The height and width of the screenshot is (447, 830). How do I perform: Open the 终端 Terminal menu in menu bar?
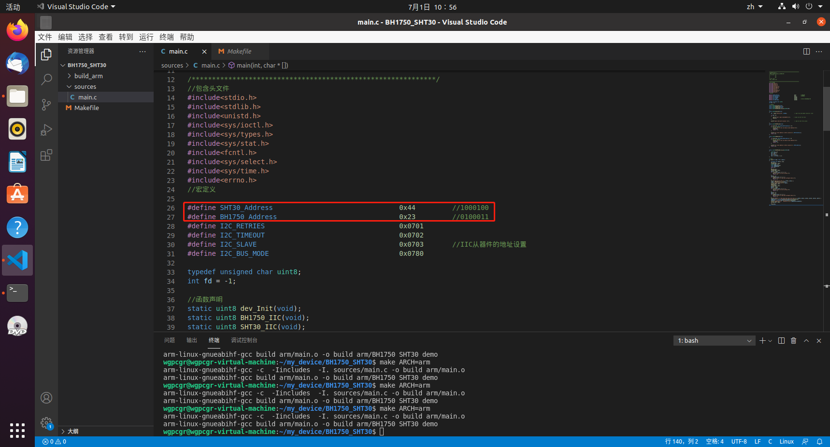point(167,37)
